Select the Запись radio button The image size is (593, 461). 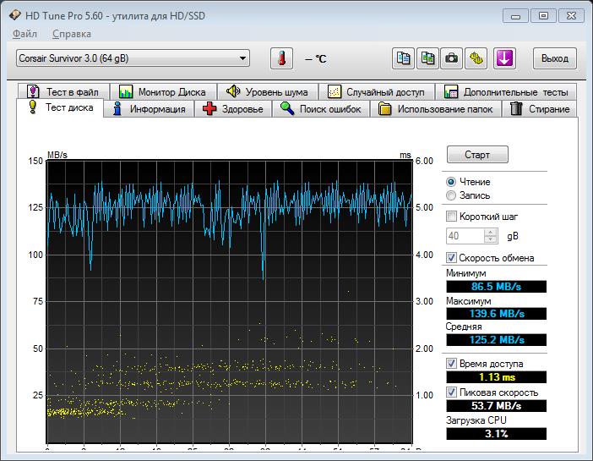pyautogui.click(x=451, y=195)
